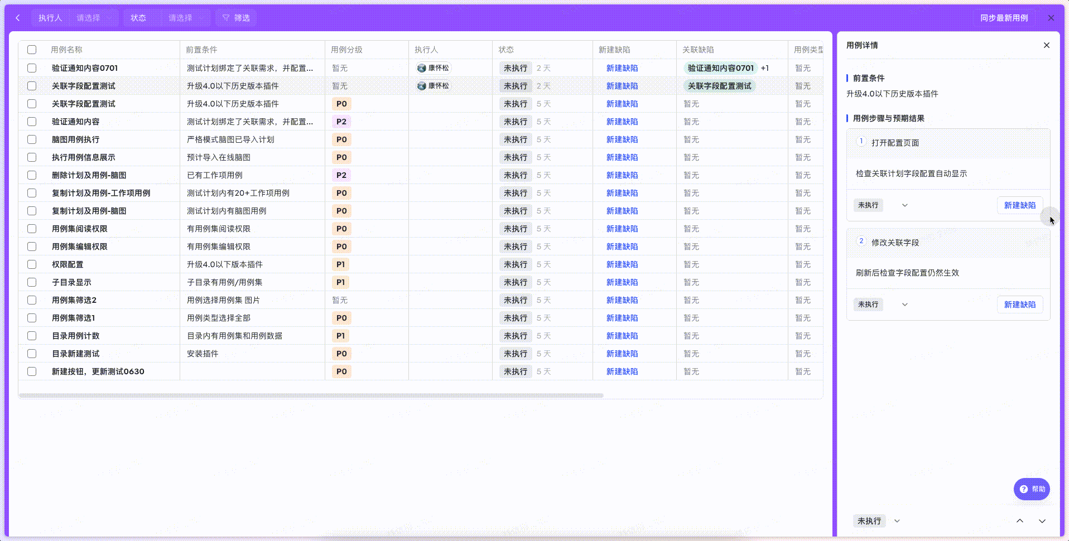
Task: Click the 同步最新用例 button
Action: coord(1004,18)
